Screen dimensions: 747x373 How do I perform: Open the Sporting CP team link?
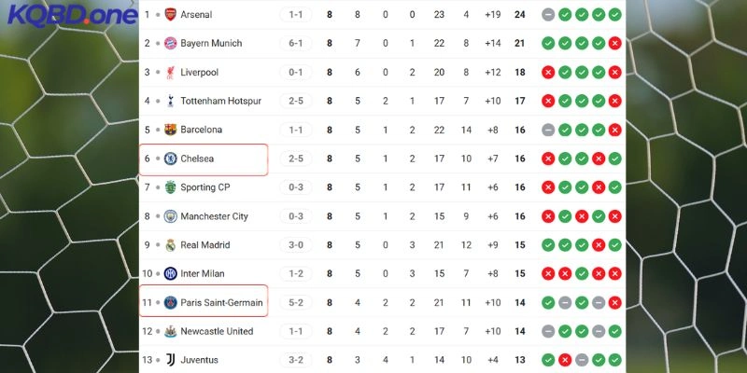tap(205, 187)
